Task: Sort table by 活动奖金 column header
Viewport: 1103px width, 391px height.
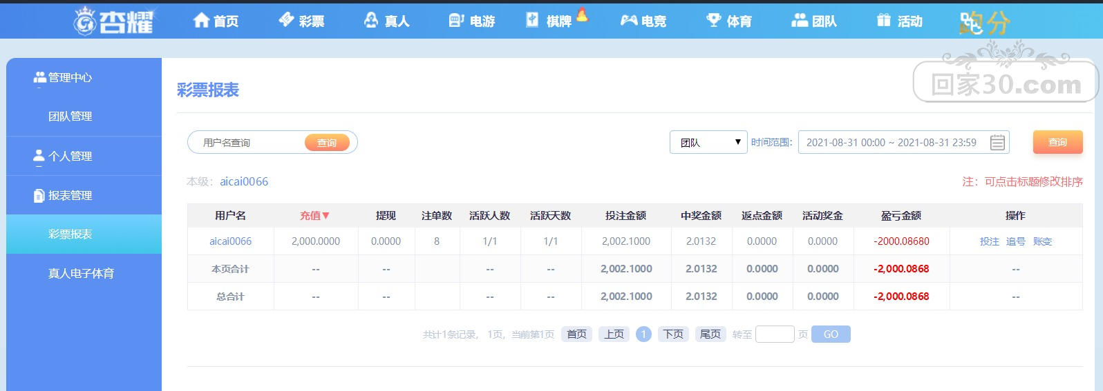Action: pyautogui.click(x=822, y=216)
